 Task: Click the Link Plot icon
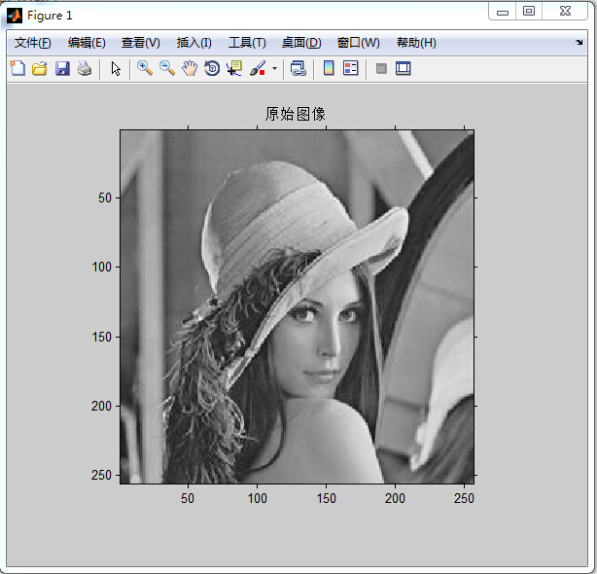pyautogui.click(x=298, y=68)
